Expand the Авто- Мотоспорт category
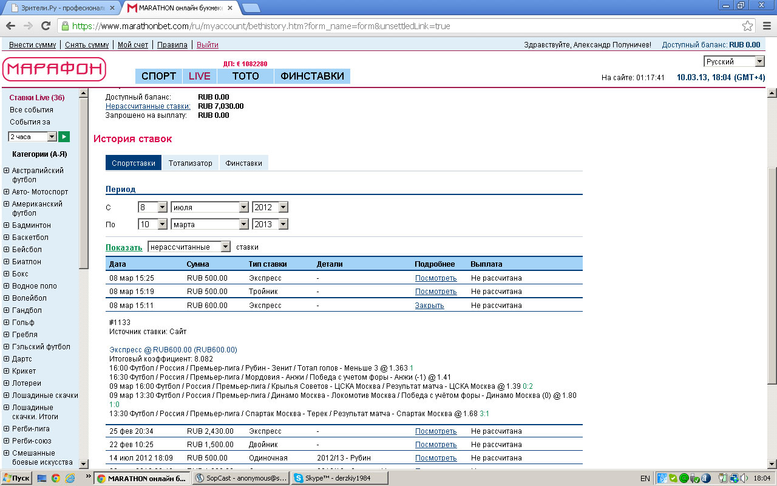The image size is (777, 486). pyautogui.click(x=6, y=192)
